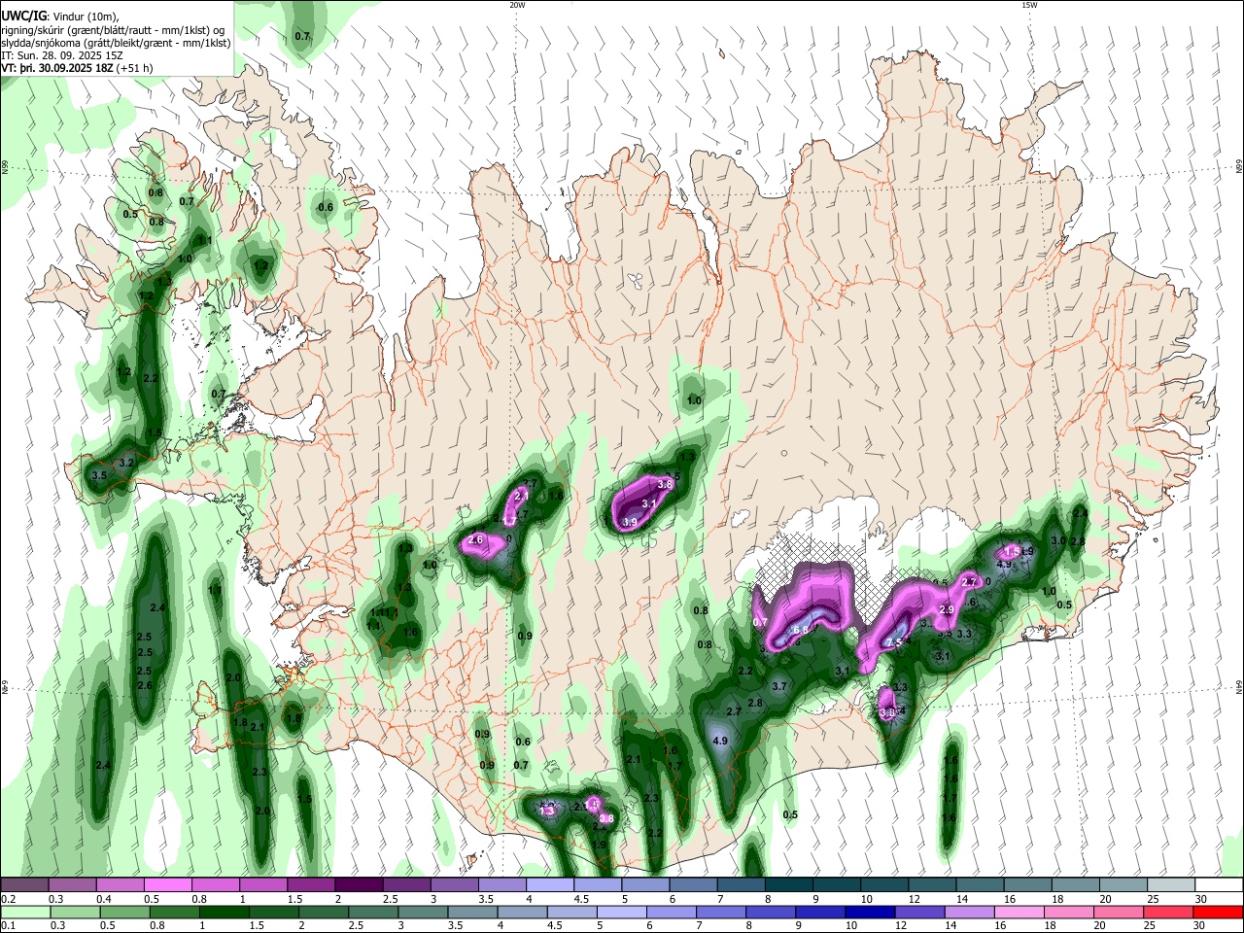Pick upper legend swatch between 20 and 25
Image resolution: width=1244 pixels, height=933 pixels.
[x=1124, y=884]
